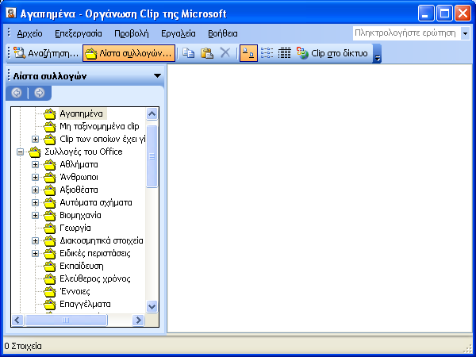Select the Αυτόματα σχήματα label
Viewport: 476px width, 357px height.
coord(96,203)
